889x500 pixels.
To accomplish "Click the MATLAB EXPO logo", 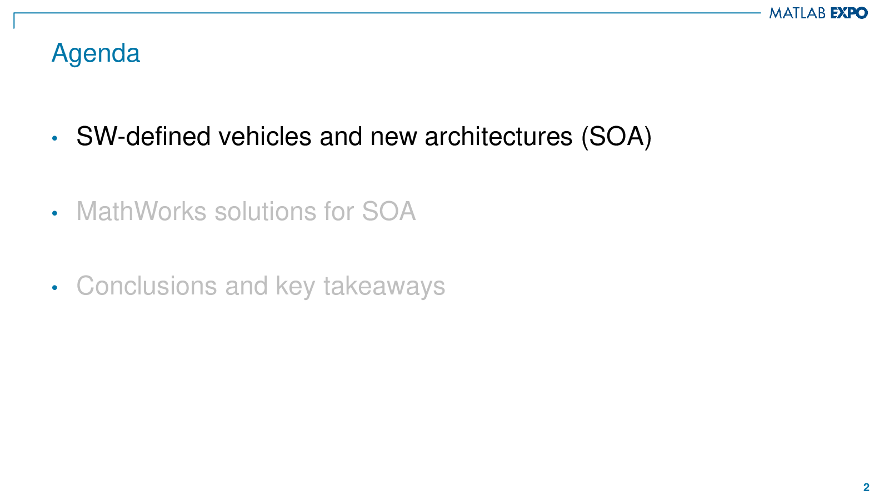I will pyautogui.click(x=818, y=13).
